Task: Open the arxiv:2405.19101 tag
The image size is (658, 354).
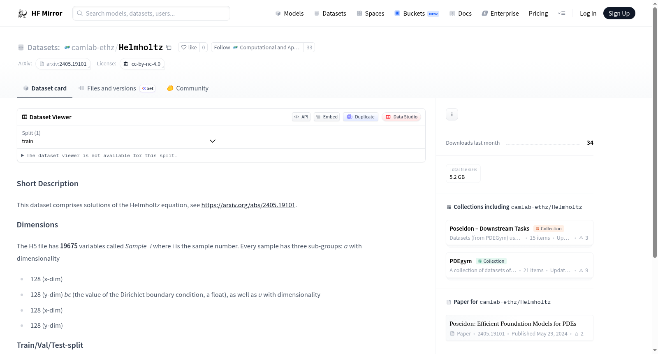Action: point(63,64)
